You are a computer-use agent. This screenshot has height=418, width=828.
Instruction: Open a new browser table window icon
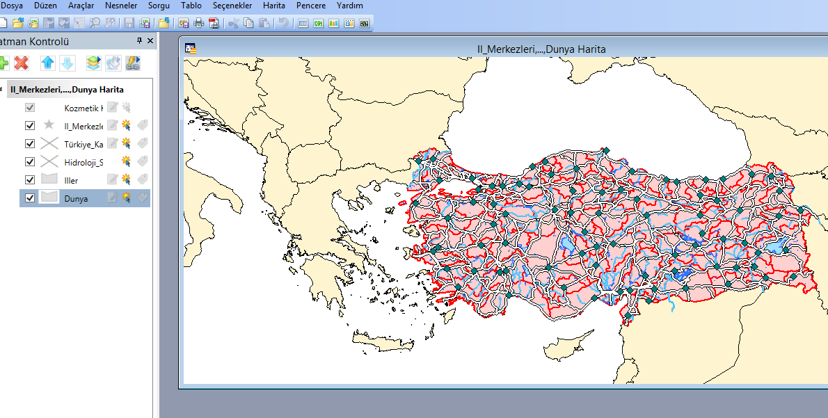pyautogui.click(x=303, y=23)
